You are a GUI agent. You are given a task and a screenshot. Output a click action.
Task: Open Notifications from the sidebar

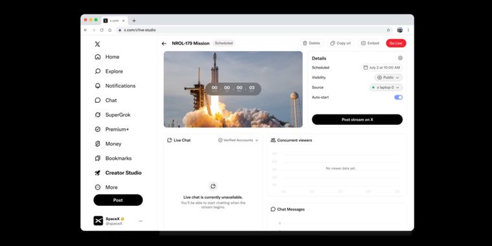(115, 85)
